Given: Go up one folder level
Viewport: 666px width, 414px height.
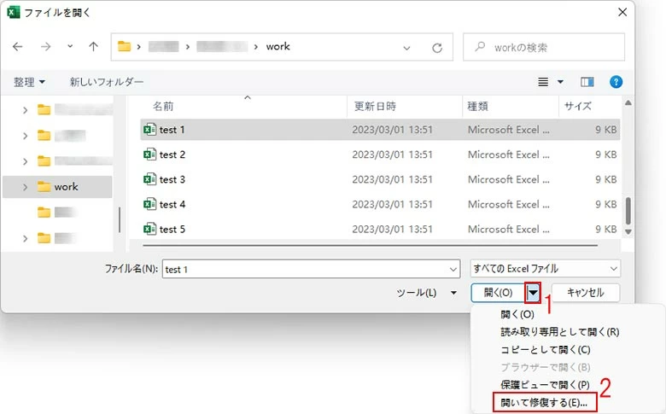Looking at the screenshot, I should pyautogui.click(x=93, y=46).
